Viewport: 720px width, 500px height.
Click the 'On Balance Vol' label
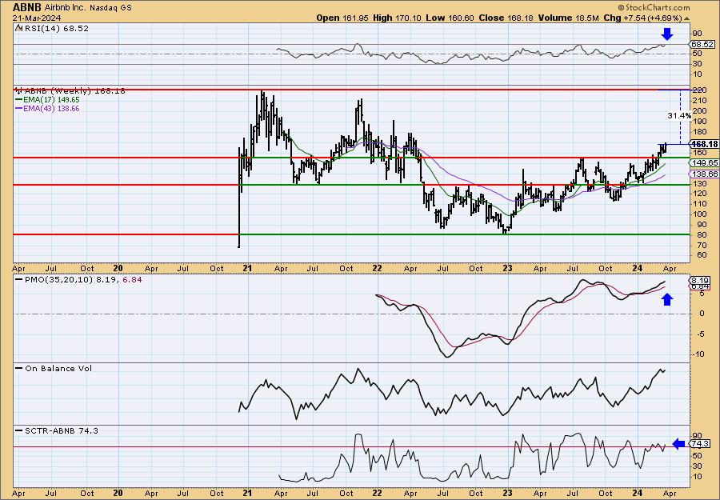coord(58,368)
